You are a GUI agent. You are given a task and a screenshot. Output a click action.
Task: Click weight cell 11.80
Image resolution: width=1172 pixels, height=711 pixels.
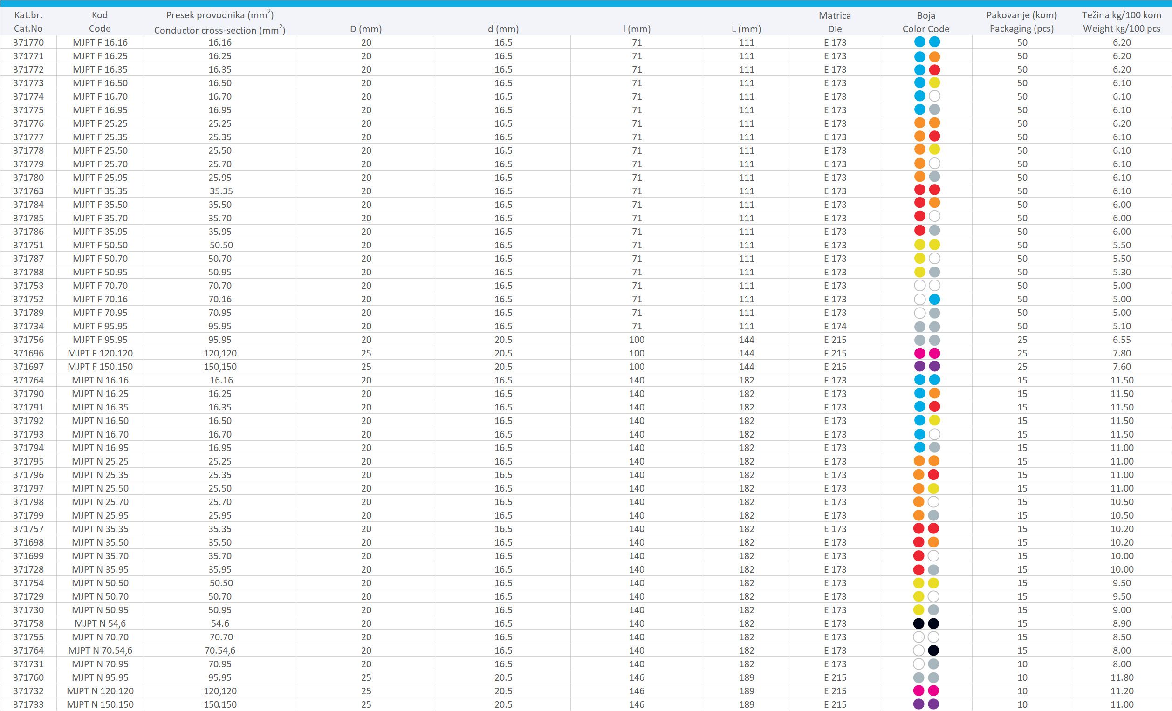[x=1122, y=677]
